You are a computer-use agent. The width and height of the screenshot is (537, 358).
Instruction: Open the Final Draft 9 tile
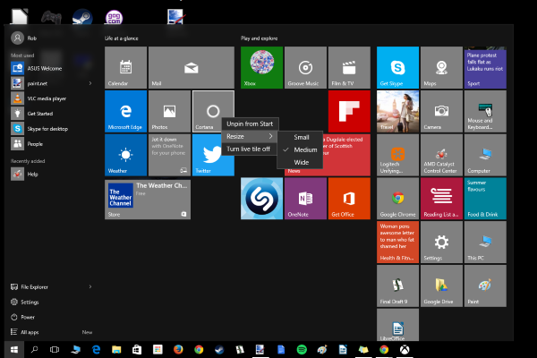[397, 286]
